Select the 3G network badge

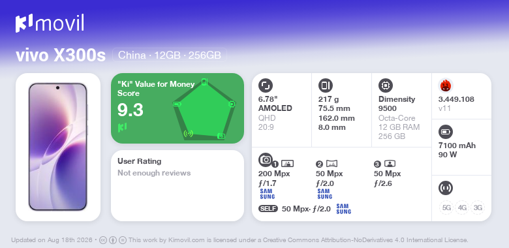[x=478, y=208]
